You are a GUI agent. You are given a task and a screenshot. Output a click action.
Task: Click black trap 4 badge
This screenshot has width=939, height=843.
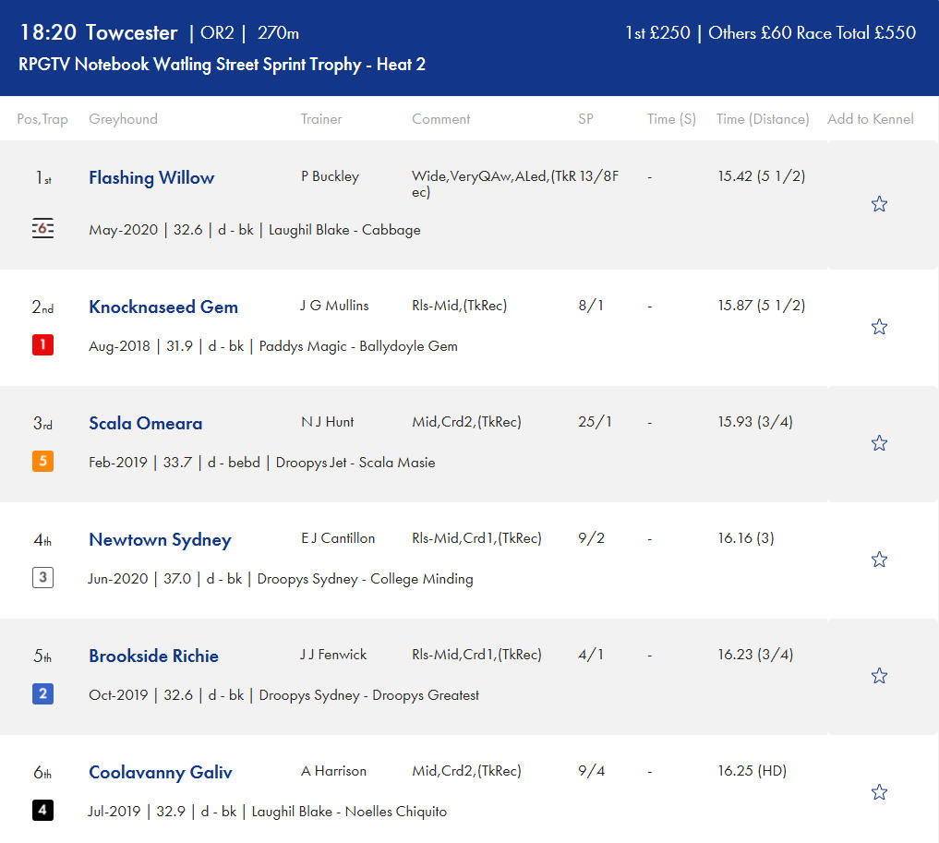(42, 811)
